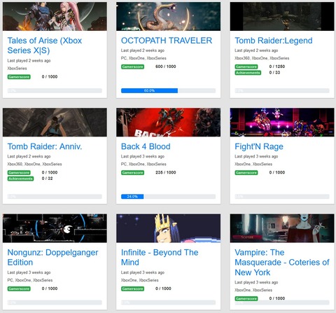Click the Nongunz empty progress bar
This screenshot has width=336, height=313.
point(55,302)
